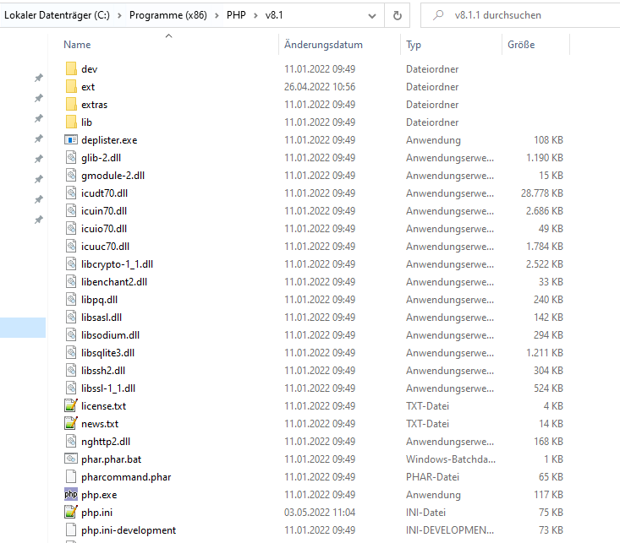Click the type text Windows-Batchda...

point(451,459)
